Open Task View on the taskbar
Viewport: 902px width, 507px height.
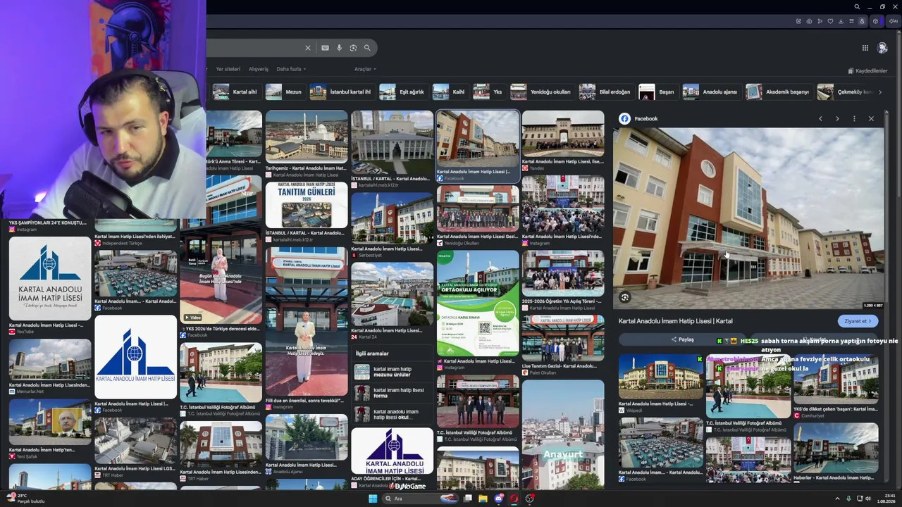click(467, 499)
